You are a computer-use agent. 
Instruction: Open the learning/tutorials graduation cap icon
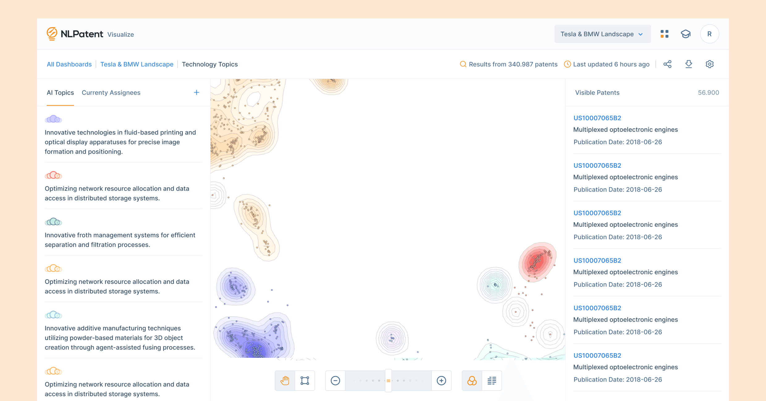(x=686, y=34)
